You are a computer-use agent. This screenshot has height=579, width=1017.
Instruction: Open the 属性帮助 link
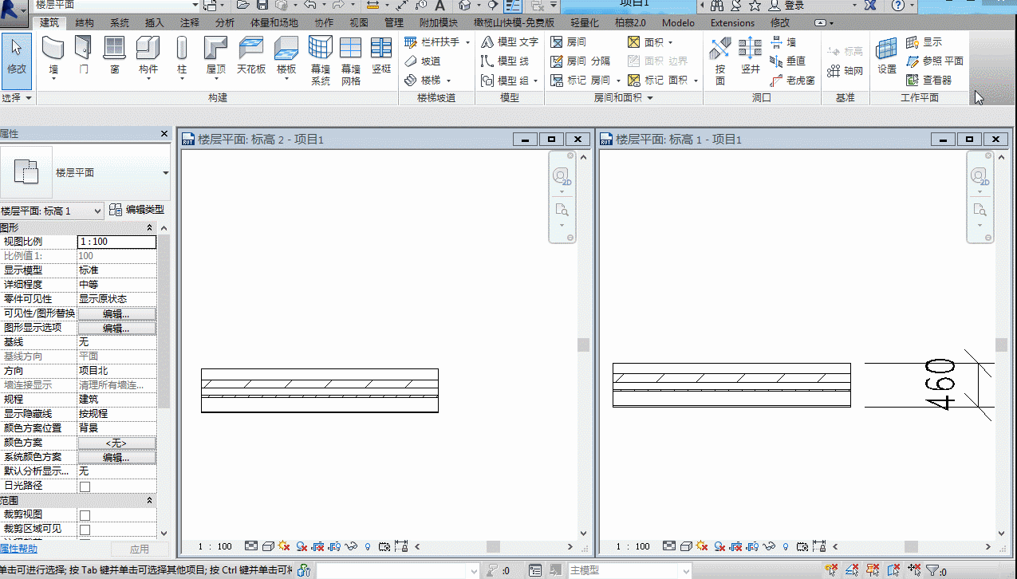pyautogui.click(x=18, y=549)
